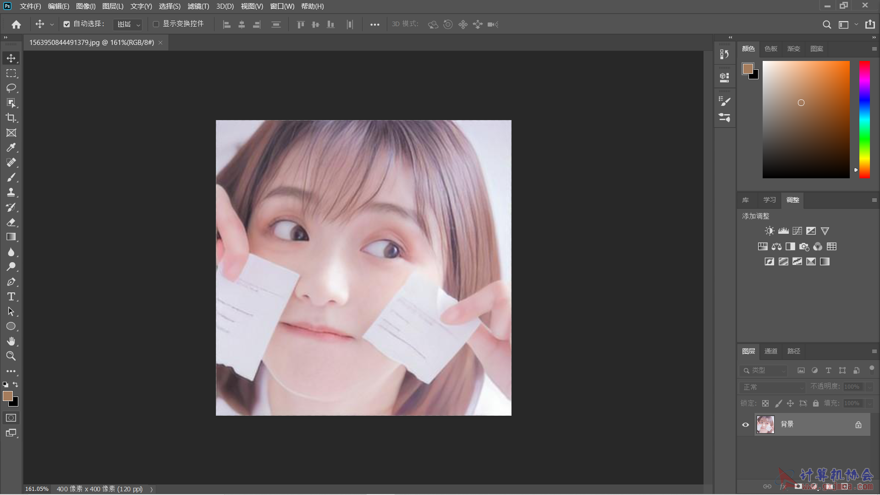
Task: Select the Hand tool
Action: coord(11,341)
